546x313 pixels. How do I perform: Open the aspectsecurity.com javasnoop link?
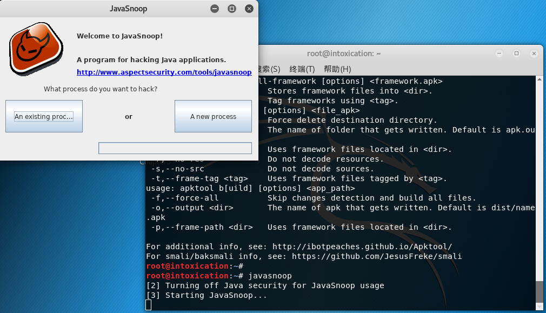[x=164, y=72]
